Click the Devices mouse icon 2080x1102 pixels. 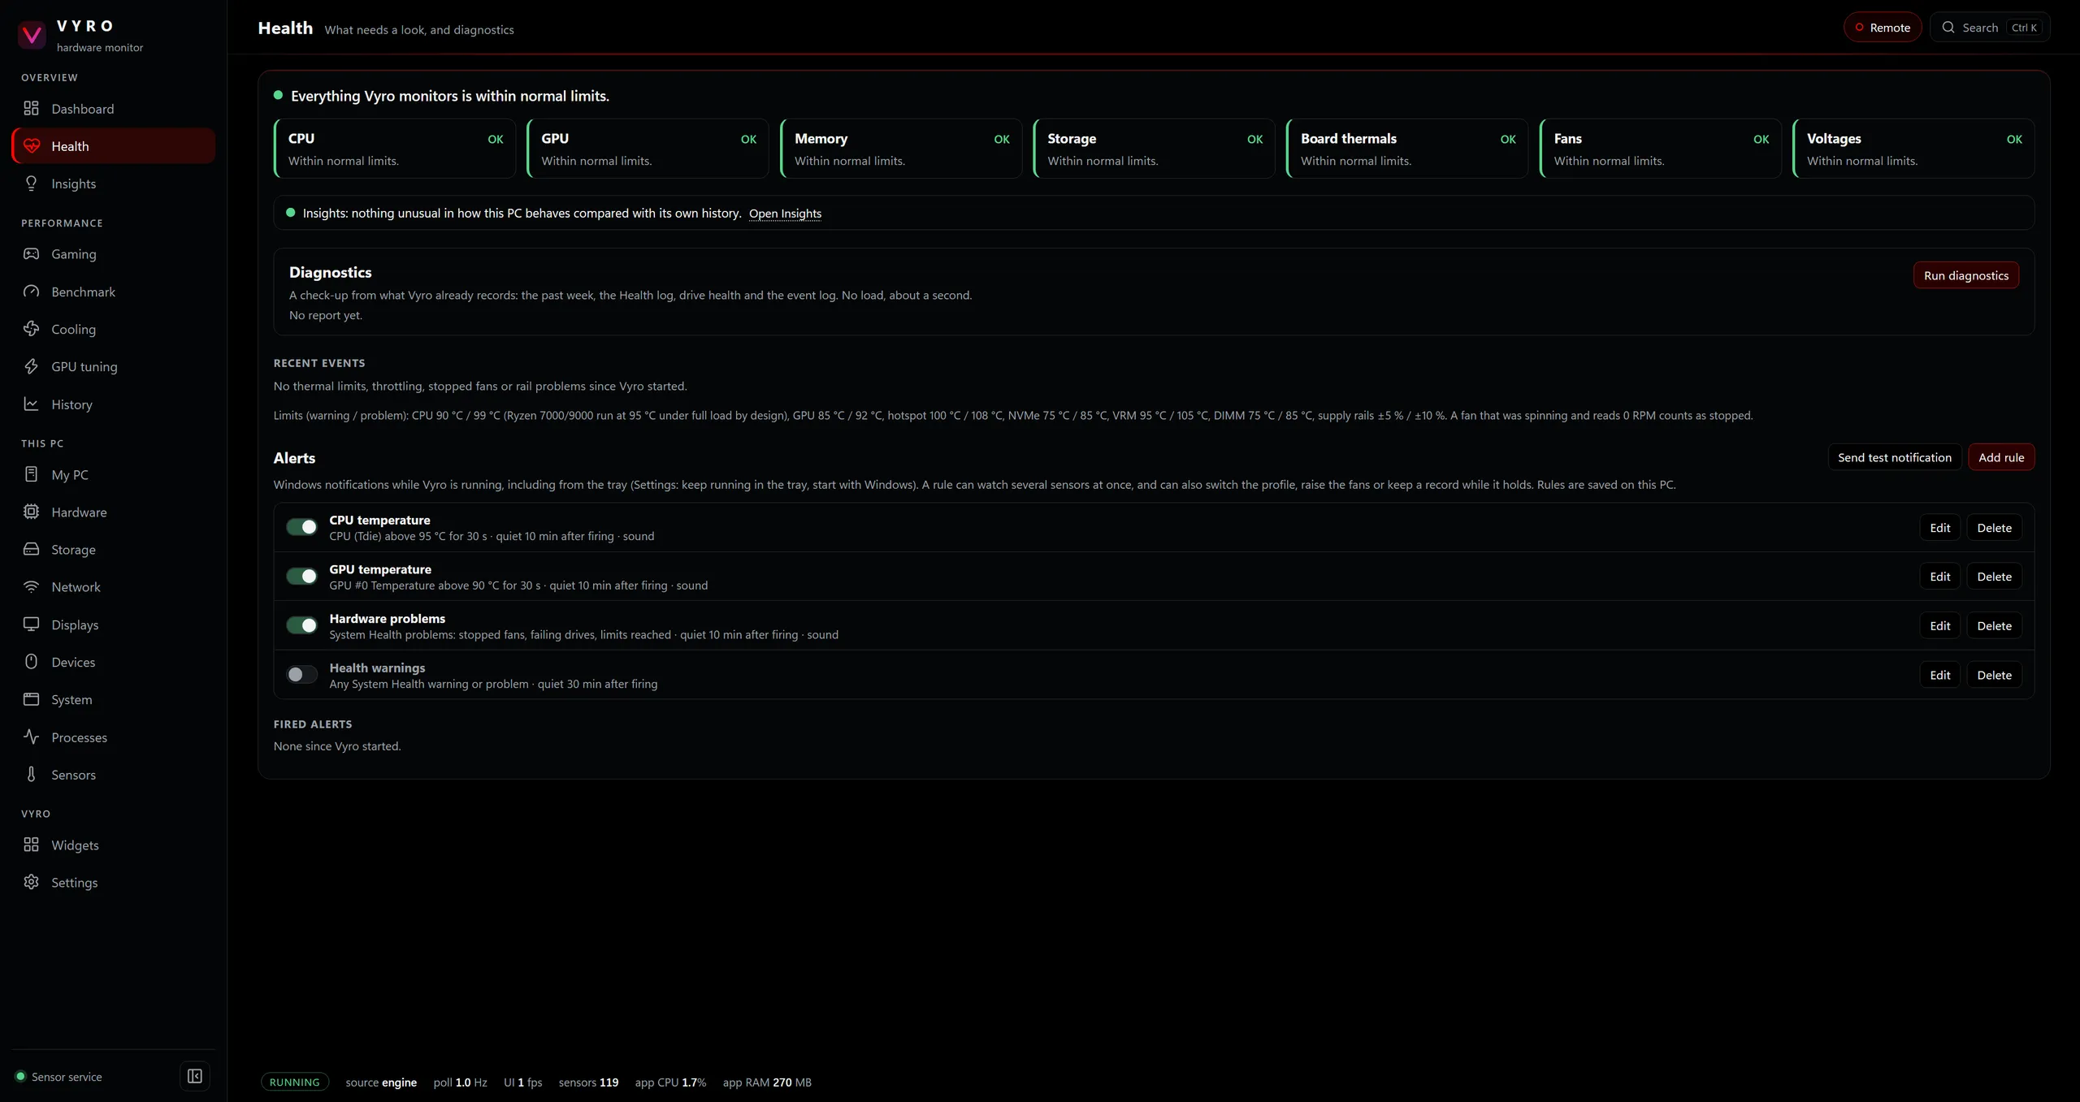click(x=31, y=662)
